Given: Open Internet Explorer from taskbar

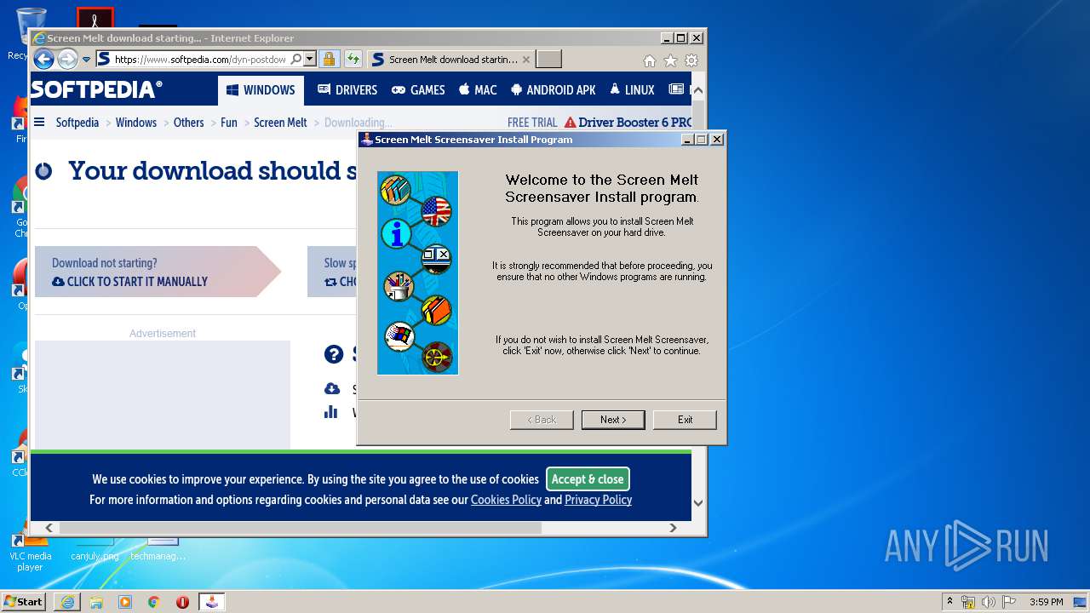Looking at the screenshot, I should [67, 602].
